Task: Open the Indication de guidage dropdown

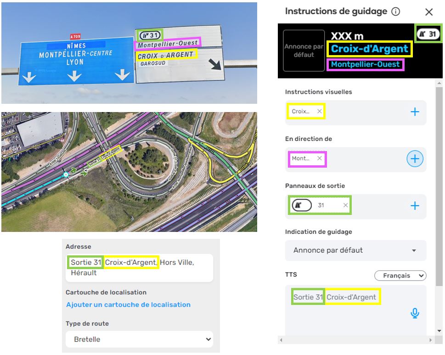Action: 355,250
